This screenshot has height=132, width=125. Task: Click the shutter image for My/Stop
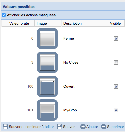(x=47, y=110)
